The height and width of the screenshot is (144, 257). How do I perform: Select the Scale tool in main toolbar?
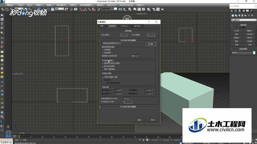coord(52,9)
